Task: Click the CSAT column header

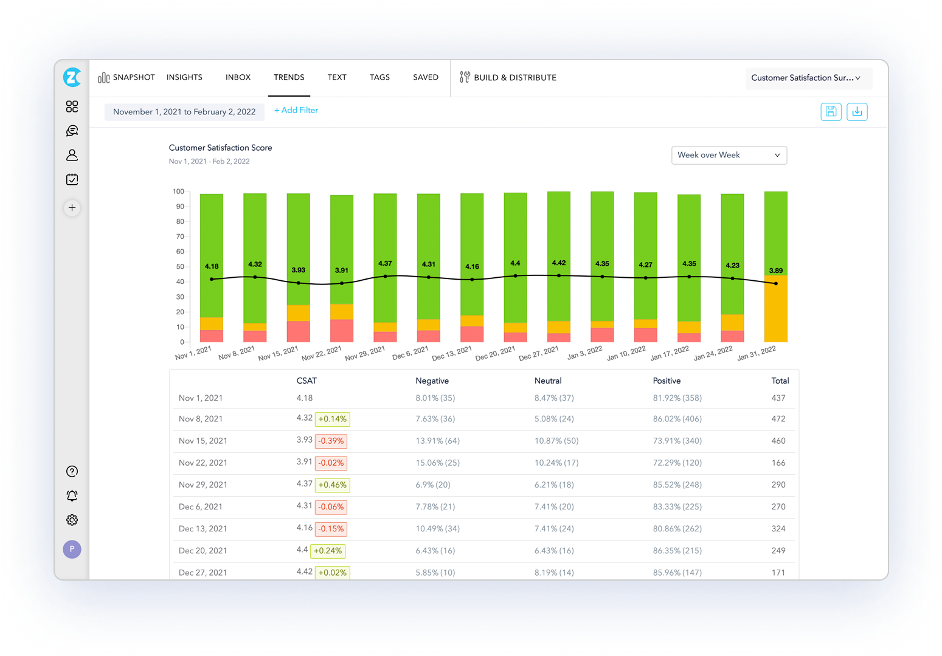Action: pos(306,381)
